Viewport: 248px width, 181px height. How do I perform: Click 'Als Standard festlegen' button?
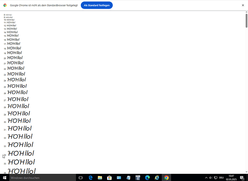(x=97, y=5)
